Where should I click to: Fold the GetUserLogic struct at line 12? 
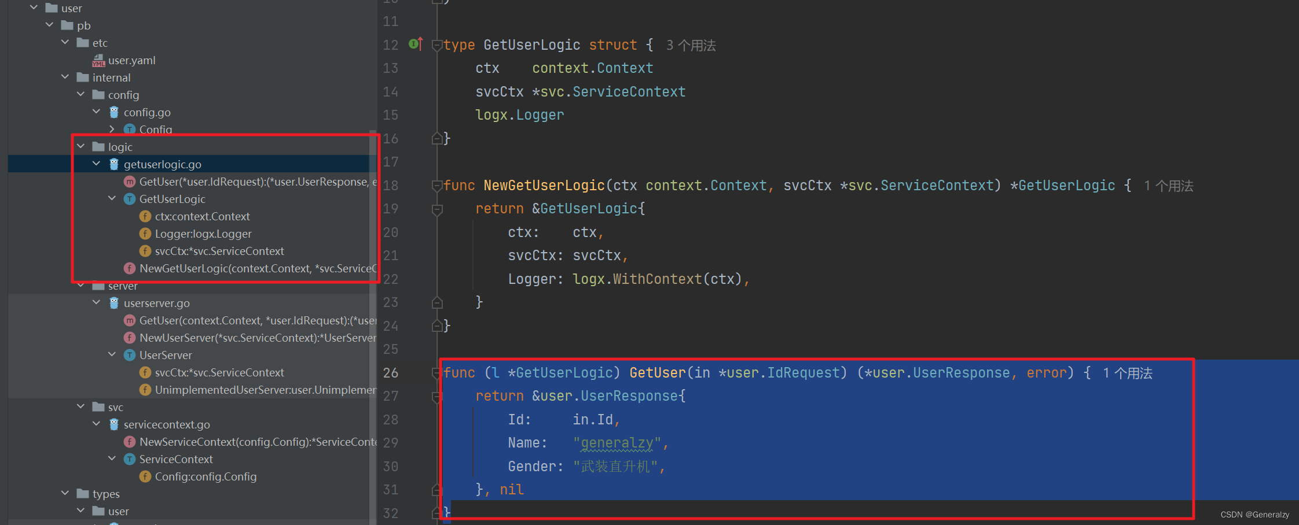pos(438,45)
